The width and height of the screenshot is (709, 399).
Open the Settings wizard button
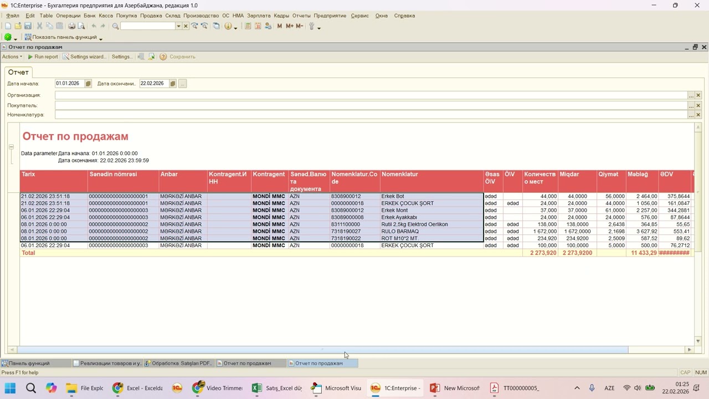pos(84,57)
